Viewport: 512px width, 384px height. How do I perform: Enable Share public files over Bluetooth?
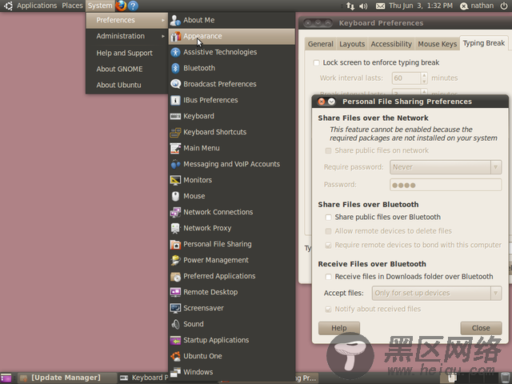point(328,217)
